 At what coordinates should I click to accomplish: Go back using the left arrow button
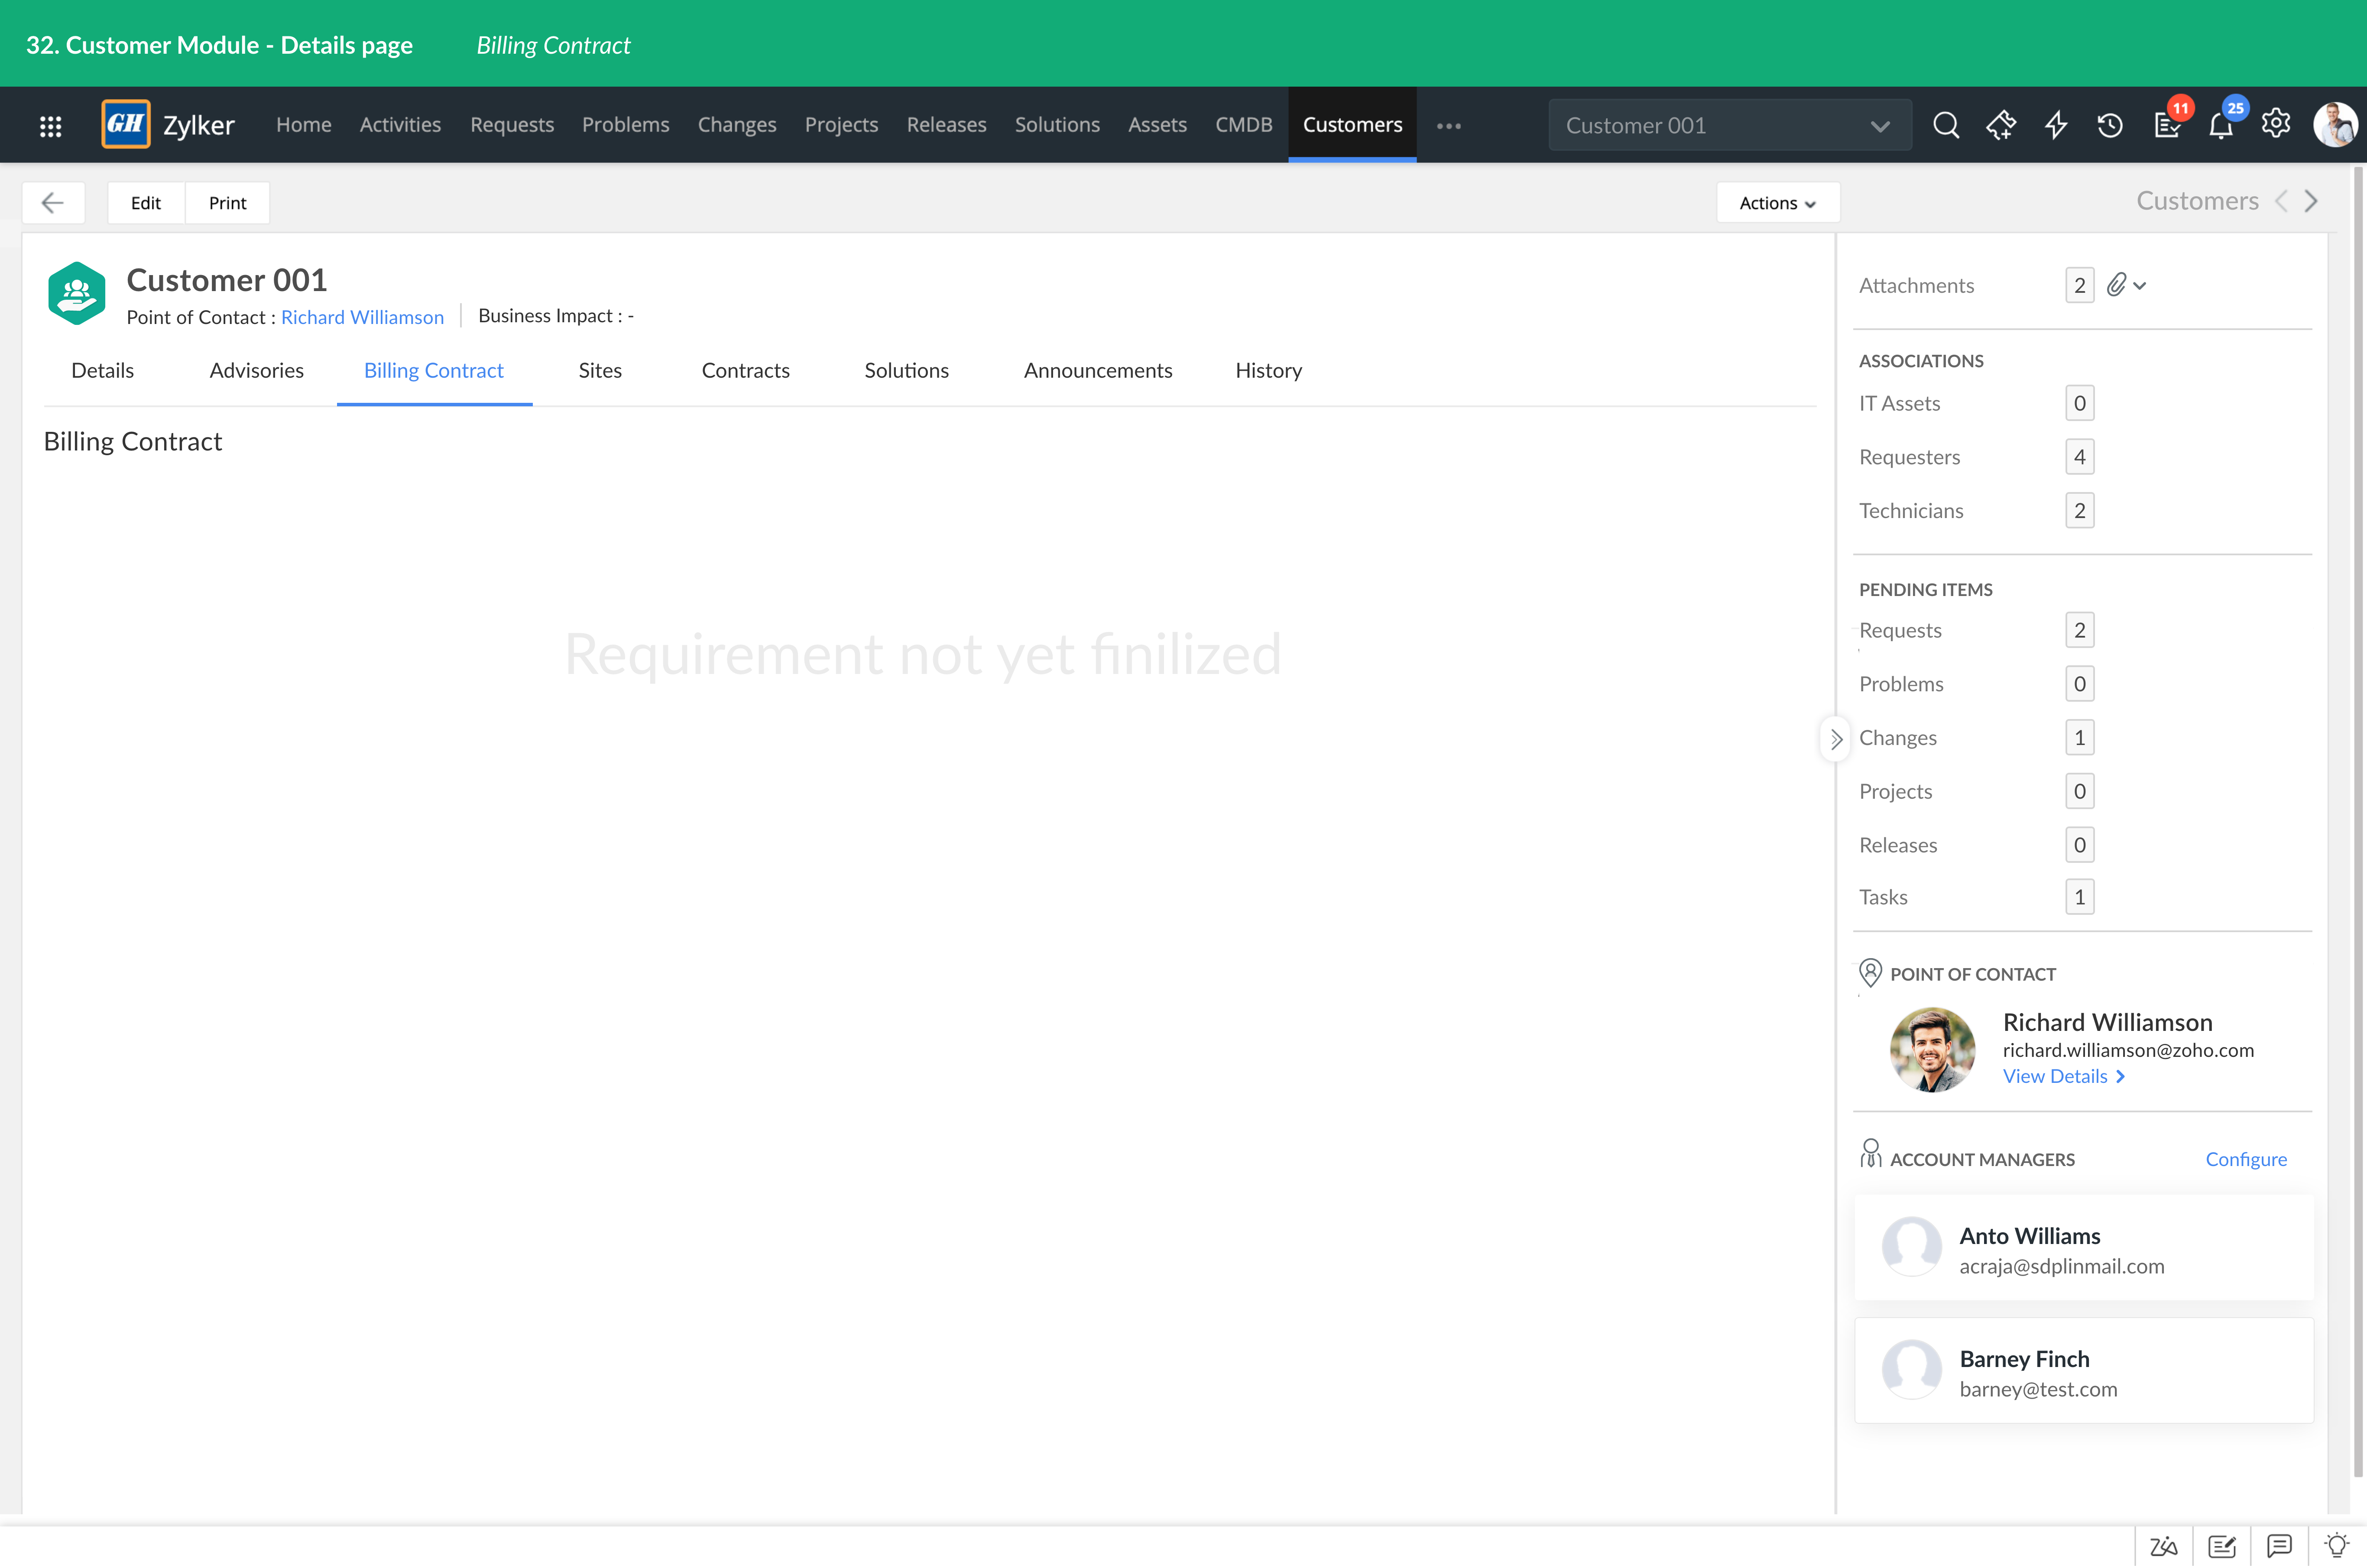pyautogui.click(x=53, y=203)
